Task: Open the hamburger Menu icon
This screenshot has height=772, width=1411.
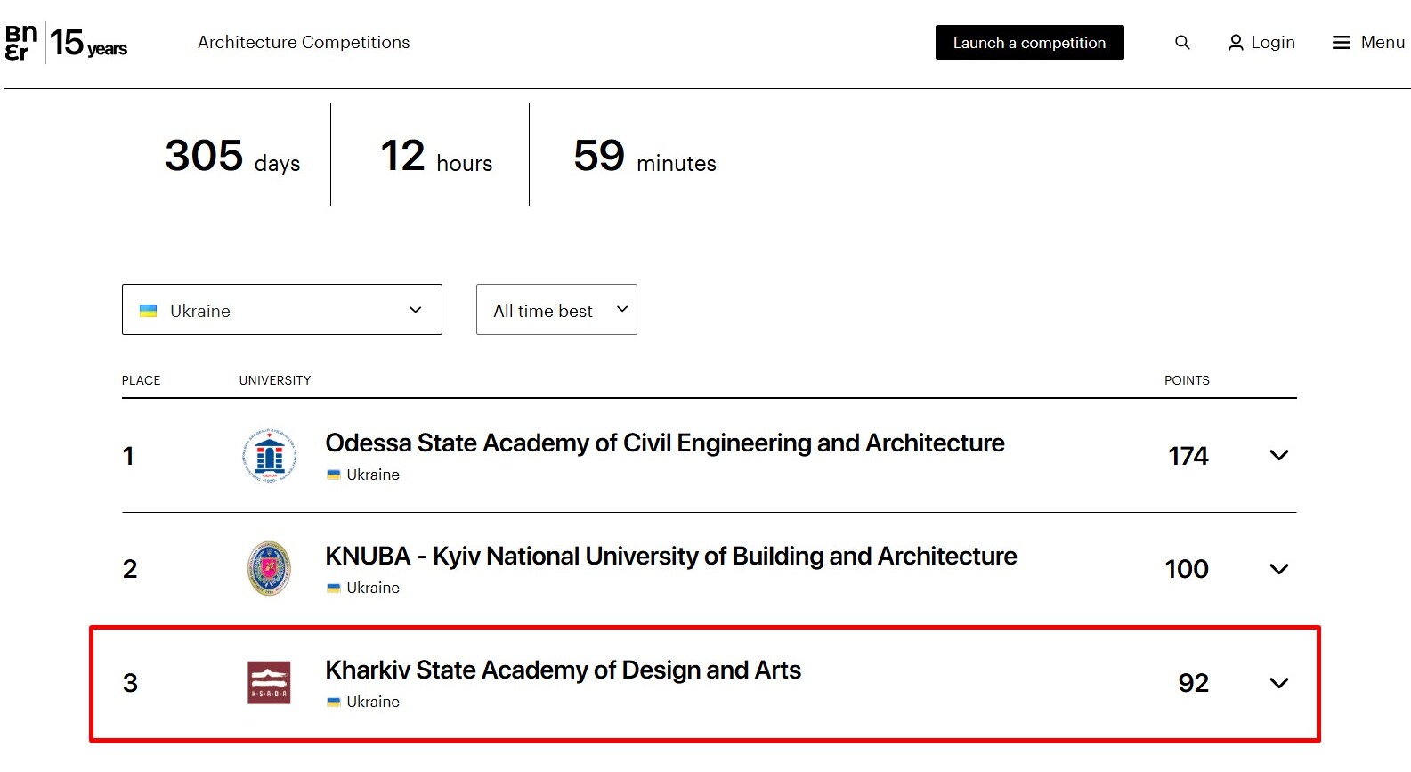Action: coord(1341,43)
